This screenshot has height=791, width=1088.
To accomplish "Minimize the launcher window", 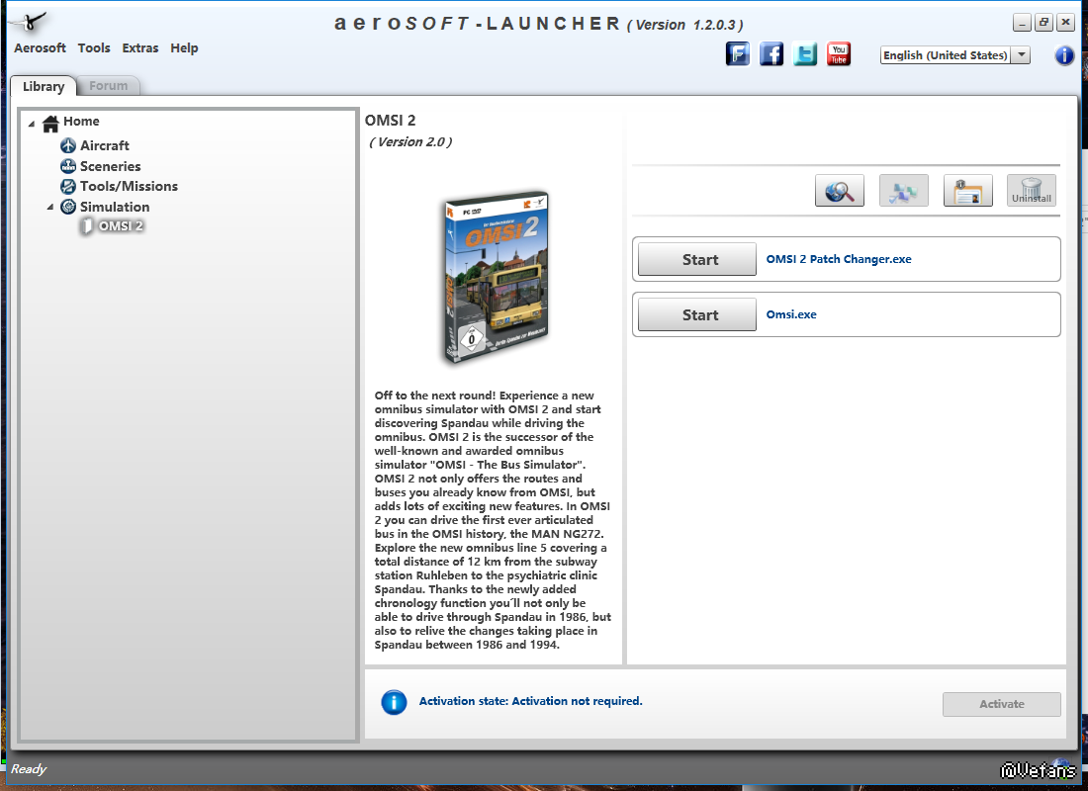I will (1022, 22).
